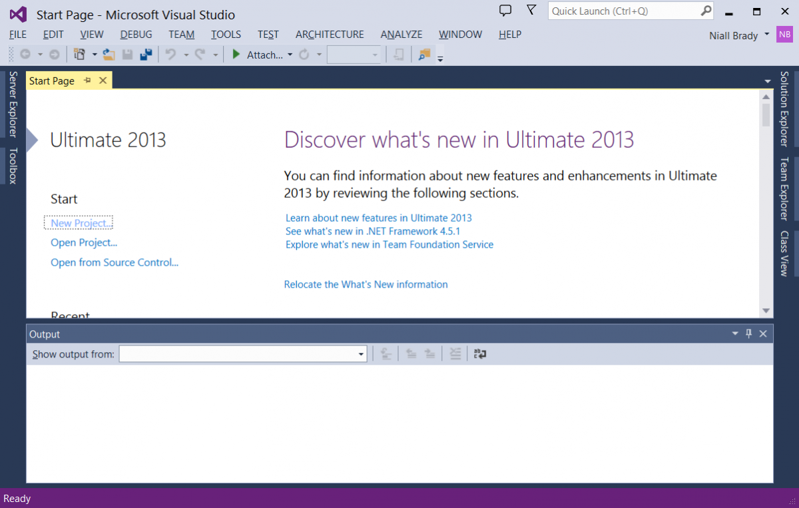
Task: Open the Redo history dropdown arrow
Action: point(215,55)
